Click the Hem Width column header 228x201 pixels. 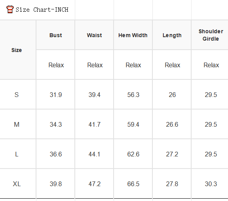[133, 35]
